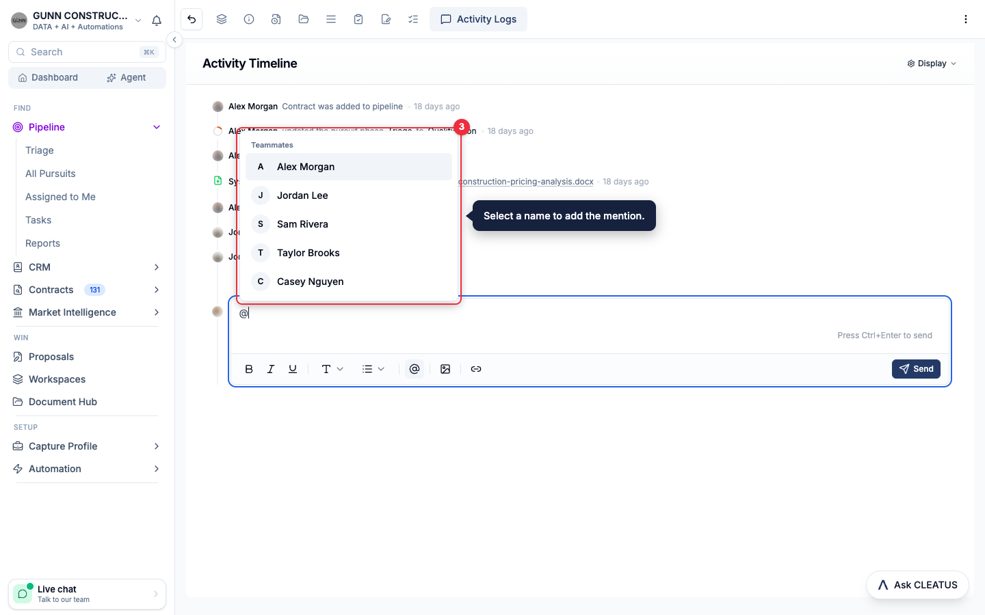The height and width of the screenshot is (615, 985).
Task: Open the open-folder icon tab
Action: [304, 19]
